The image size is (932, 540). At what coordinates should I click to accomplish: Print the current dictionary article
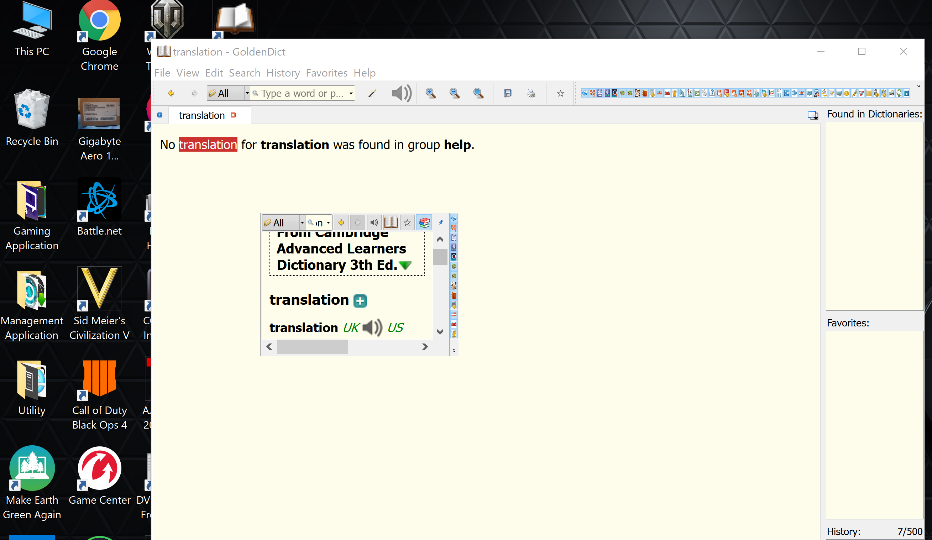531,93
